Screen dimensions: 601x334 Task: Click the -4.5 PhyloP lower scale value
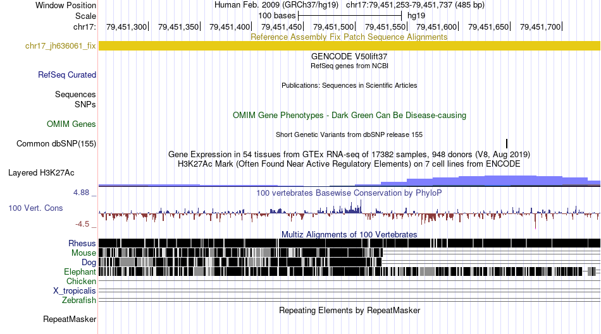[82, 224]
